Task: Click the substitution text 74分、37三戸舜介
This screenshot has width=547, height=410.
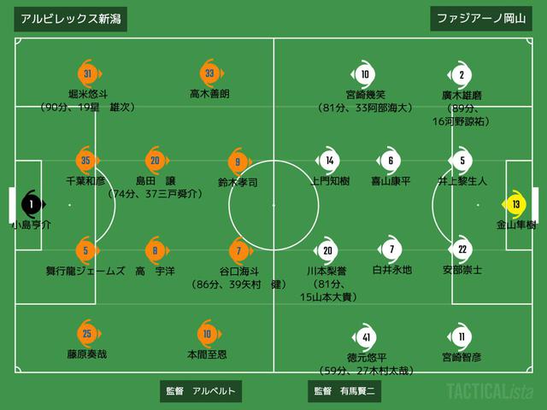Action: pos(156,194)
